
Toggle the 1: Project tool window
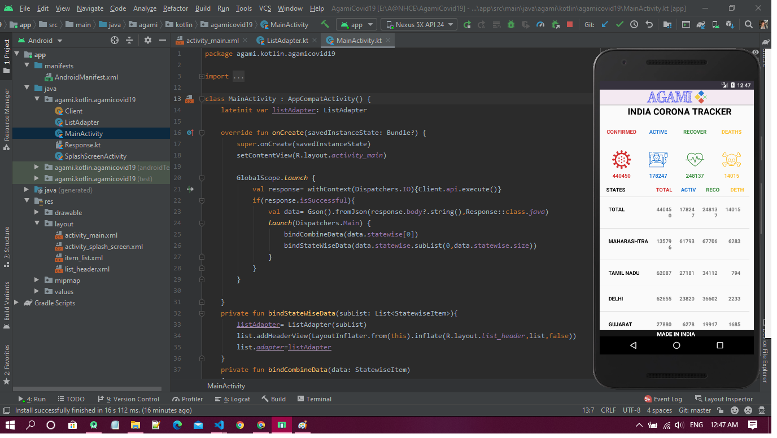click(7, 56)
